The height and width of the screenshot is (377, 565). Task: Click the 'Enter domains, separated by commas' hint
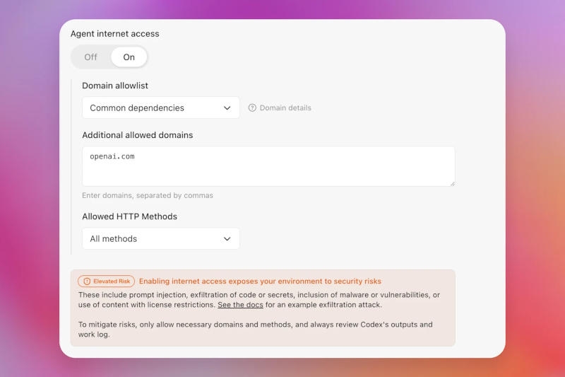tap(147, 195)
